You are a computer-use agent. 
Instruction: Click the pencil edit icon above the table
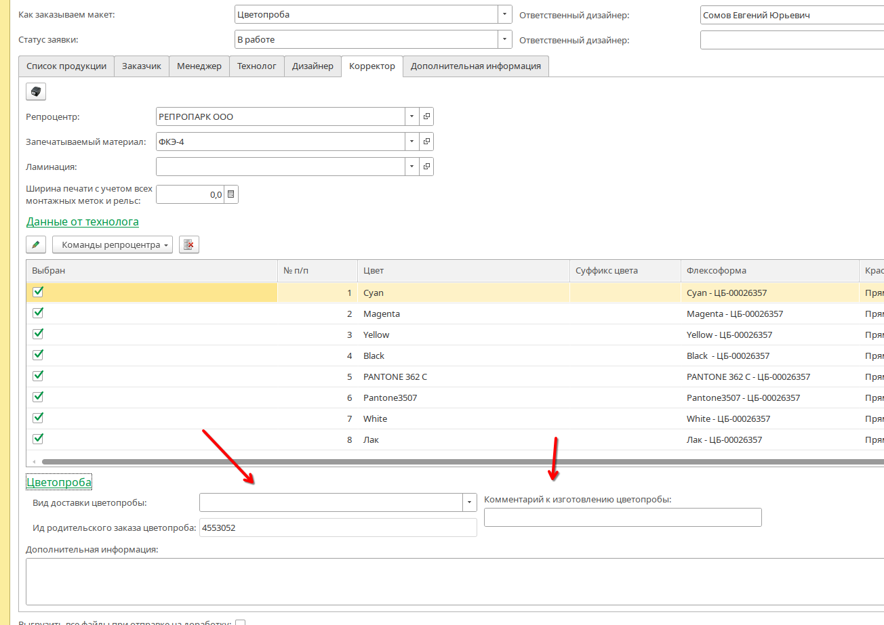pyautogui.click(x=36, y=244)
